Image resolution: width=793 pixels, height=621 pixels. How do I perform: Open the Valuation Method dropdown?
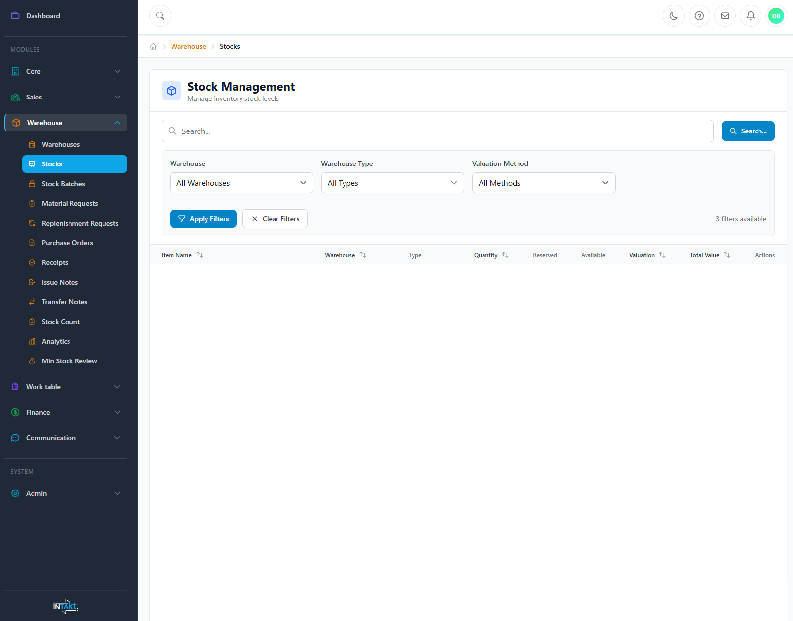coord(543,183)
